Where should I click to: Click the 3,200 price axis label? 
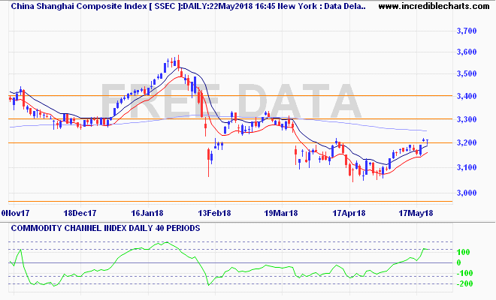click(467, 142)
